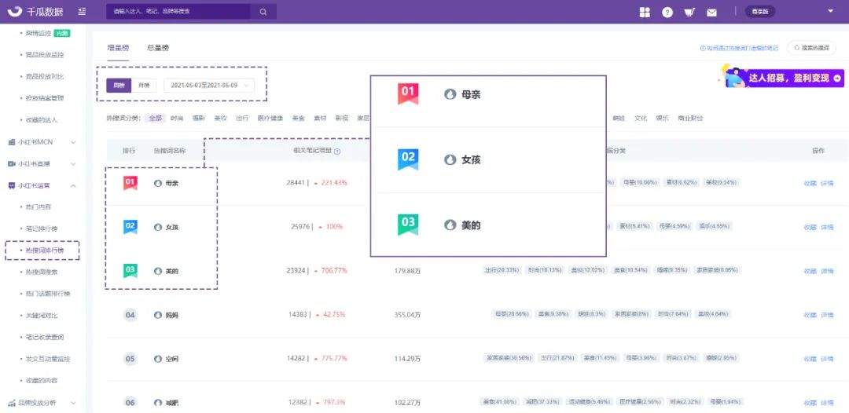Collapse the sidebar with the menu-fold icon
Viewport: 849px width, 413px height.
(x=81, y=11)
